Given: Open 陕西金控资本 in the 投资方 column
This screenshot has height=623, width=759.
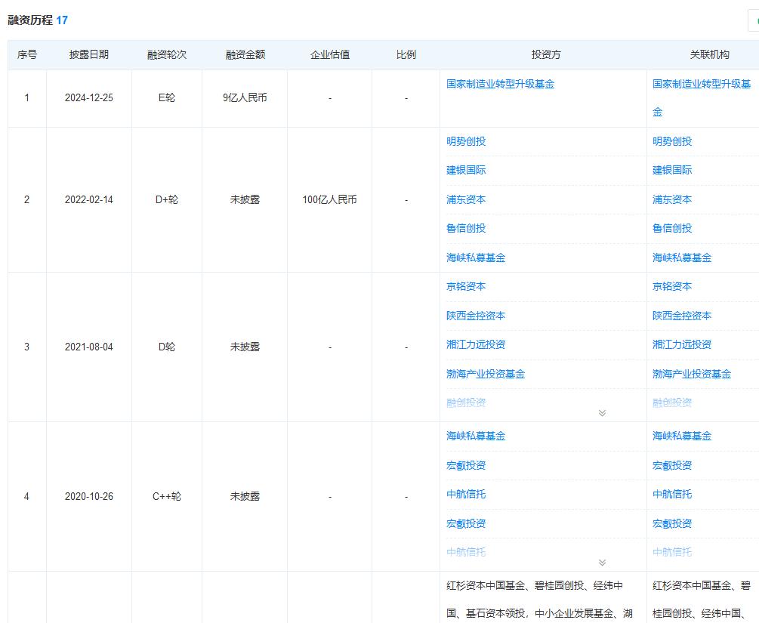Looking at the screenshot, I should click(x=475, y=316).
